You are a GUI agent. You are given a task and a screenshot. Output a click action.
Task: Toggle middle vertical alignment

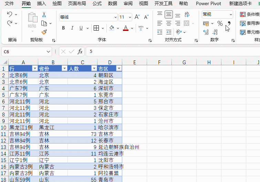click(x=169, y=14)
